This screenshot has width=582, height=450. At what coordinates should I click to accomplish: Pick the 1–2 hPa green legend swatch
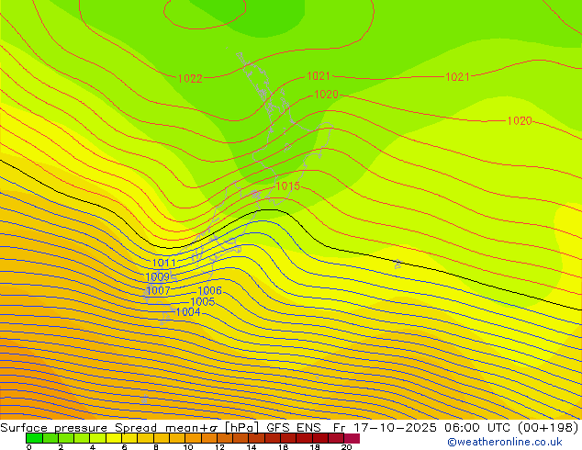click(50, 438)
